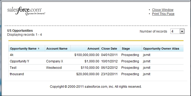Open the Number of records dropdown arrow
This screenshot has height=96, width=191.
(182, 31)
